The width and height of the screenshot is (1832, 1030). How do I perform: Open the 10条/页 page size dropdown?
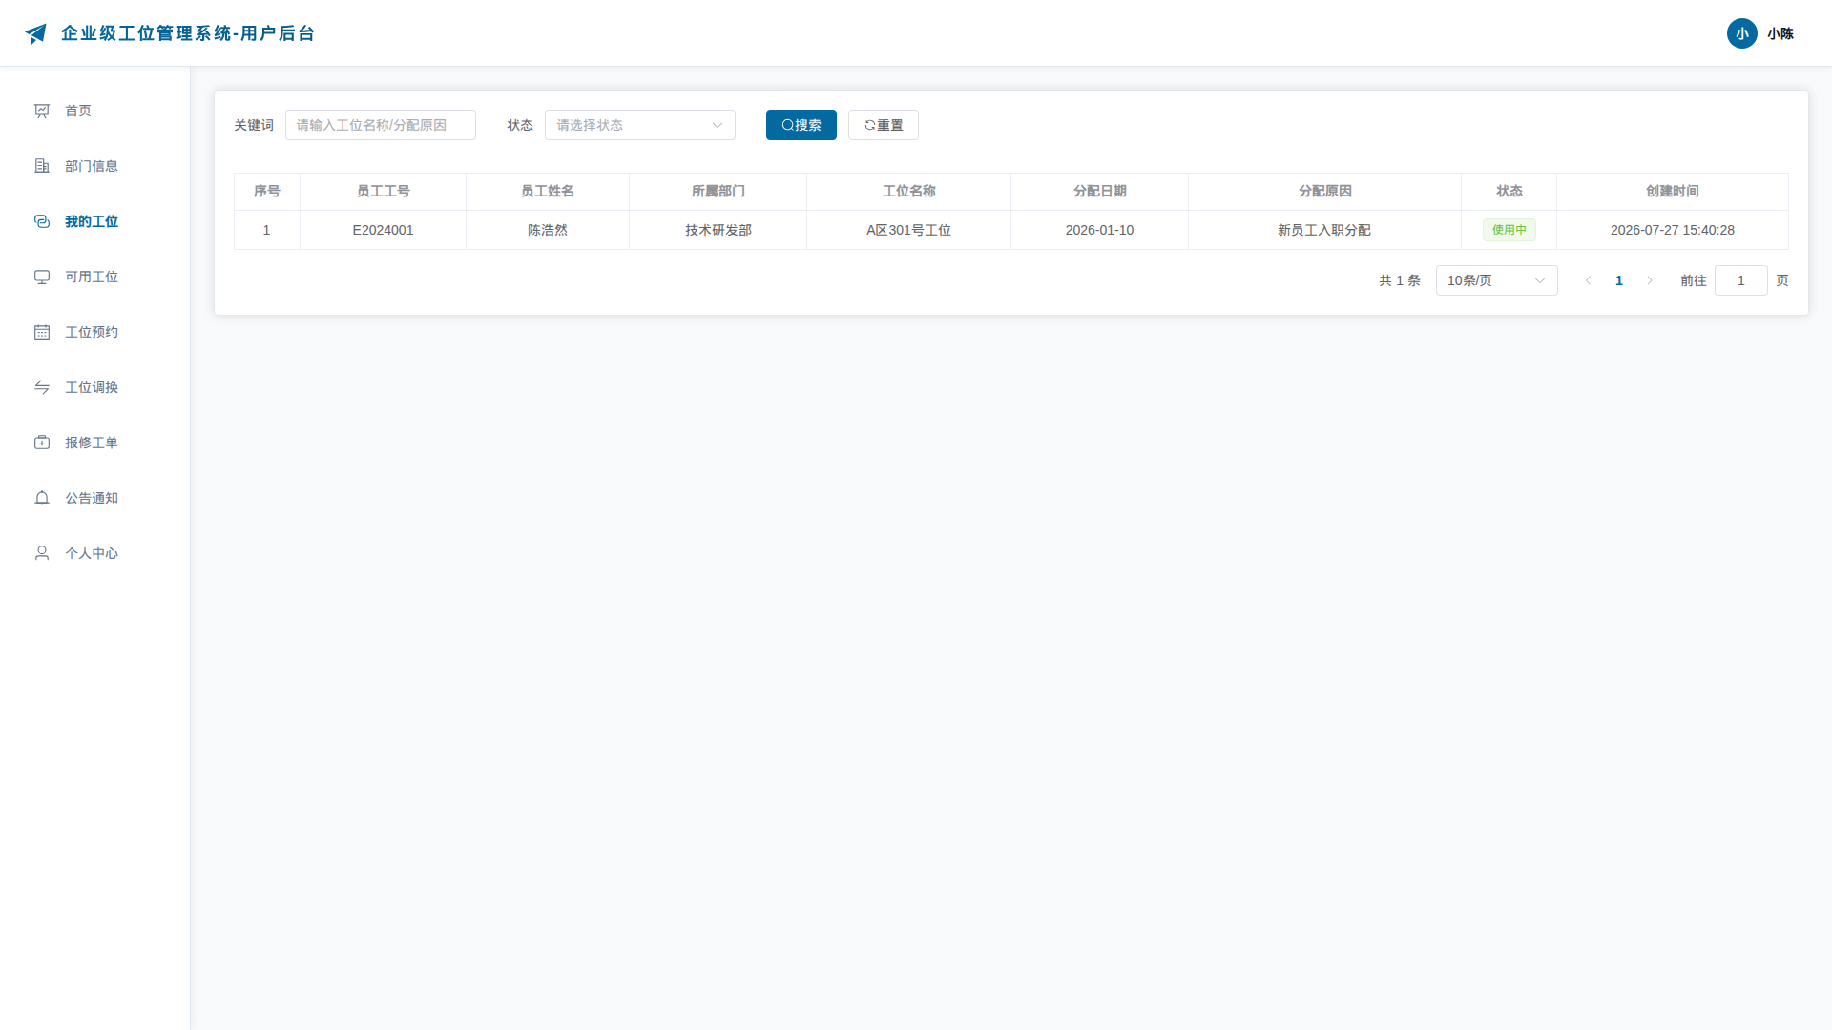coord(1496,280)
